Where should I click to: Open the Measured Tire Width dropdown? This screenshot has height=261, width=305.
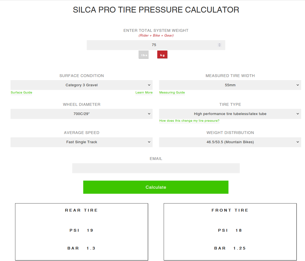230,85
